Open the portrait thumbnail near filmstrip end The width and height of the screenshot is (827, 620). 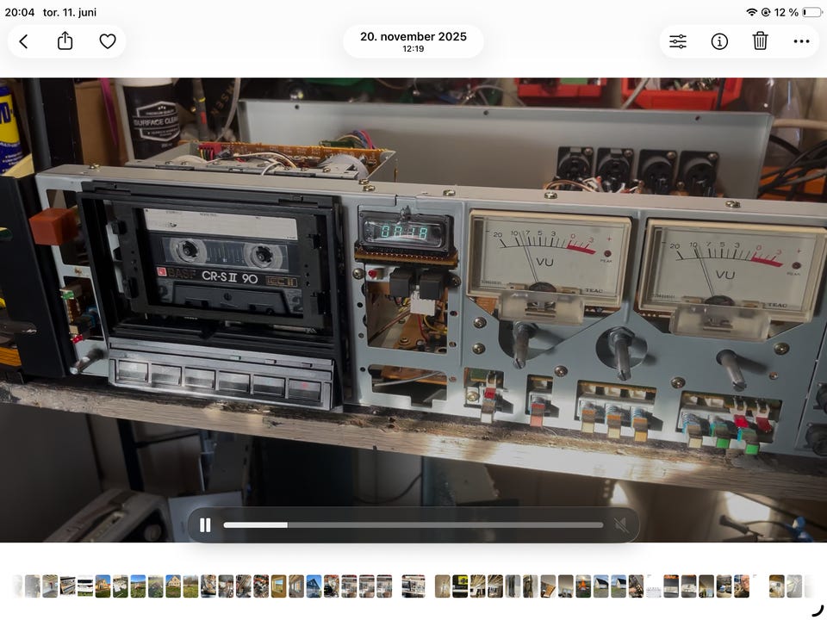(742, 586)
